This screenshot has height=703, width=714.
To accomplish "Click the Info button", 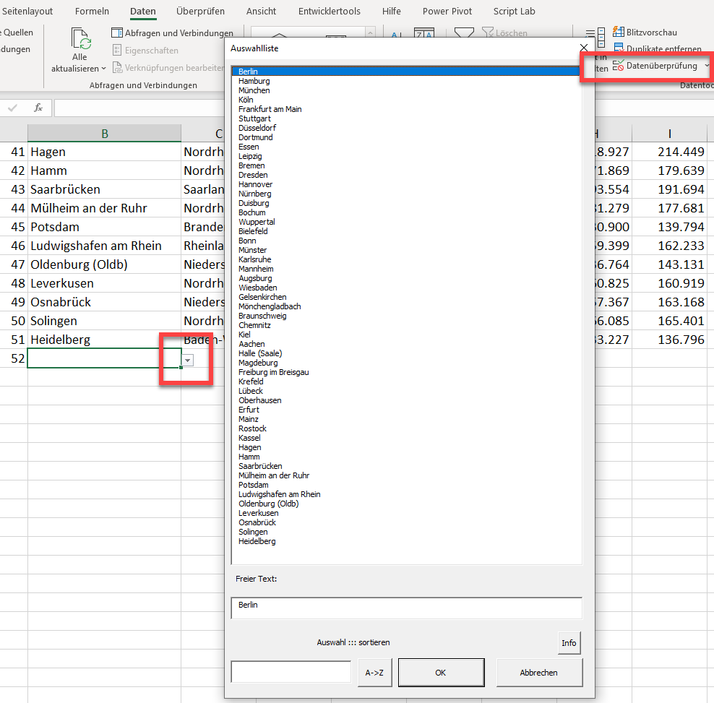I will (569, 643).
